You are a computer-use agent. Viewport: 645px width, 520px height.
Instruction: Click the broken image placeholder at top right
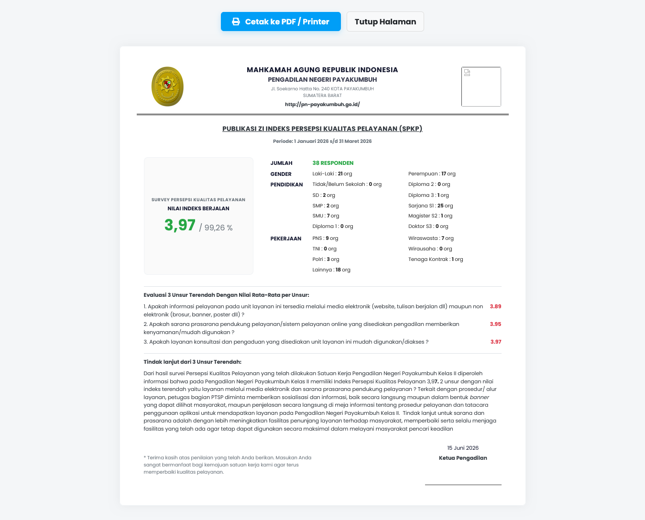click(x=481, y=87)
